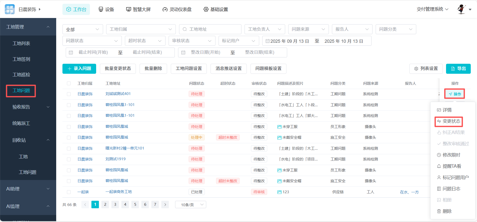Switch to the 智慧大屏 top tab

(x=138, y=9)
